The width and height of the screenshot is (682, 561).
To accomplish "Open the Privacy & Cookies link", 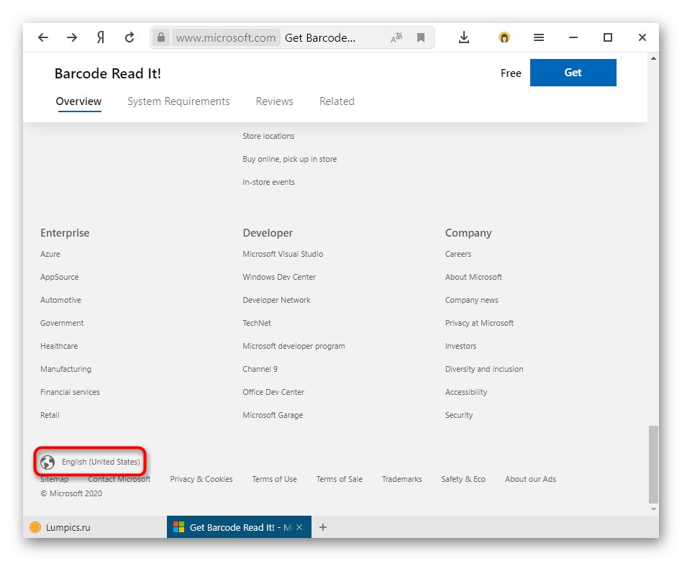I will pyautogui.click(x=201, y=479).
